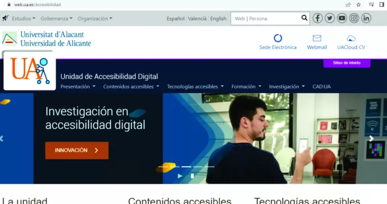Click the Universidad de Alicante logo
This screenshot has height=204, width=387.
(x=46, y=39)
